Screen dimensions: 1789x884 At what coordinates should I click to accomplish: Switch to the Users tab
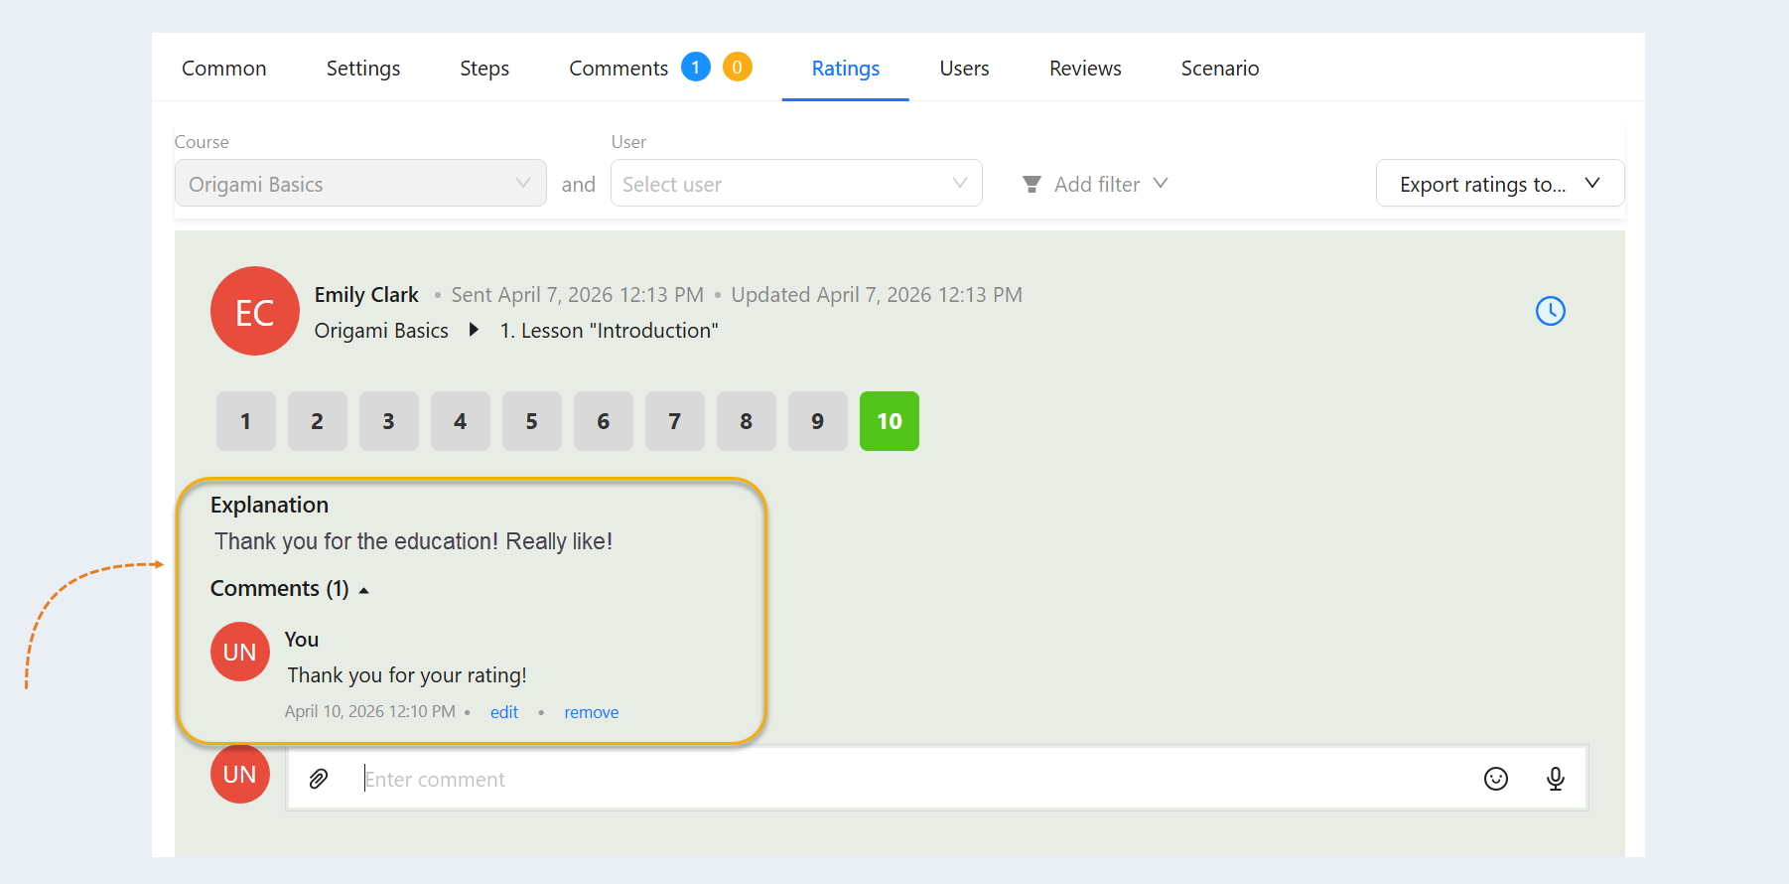[x=965, y=69]
